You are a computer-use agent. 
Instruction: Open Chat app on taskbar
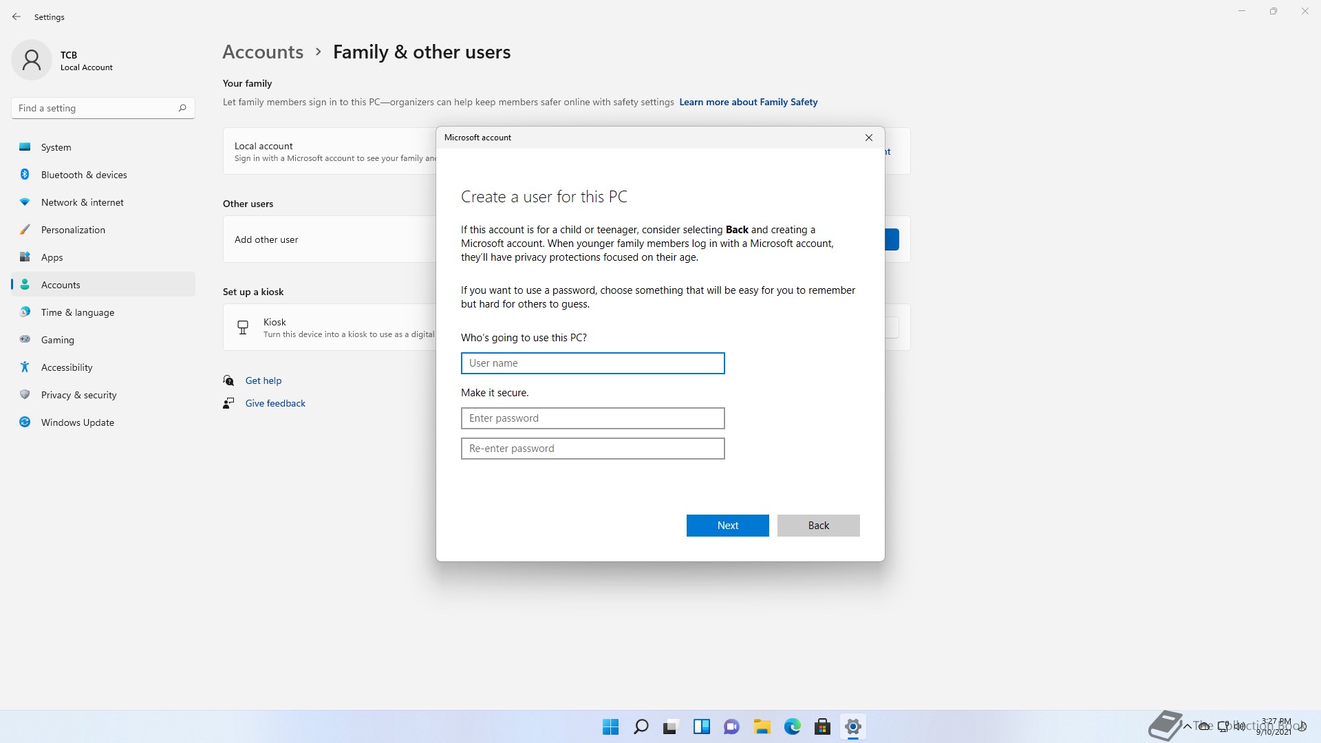731,726
